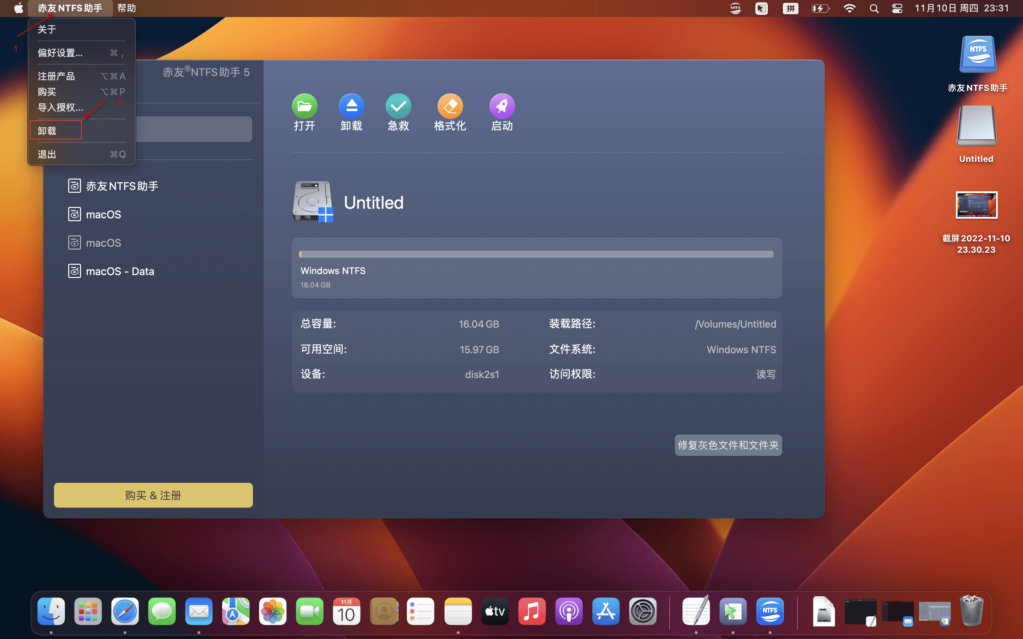Open Maps from the Dock
This screenshot has height=639, width=1023.
[x=236, y=611]
